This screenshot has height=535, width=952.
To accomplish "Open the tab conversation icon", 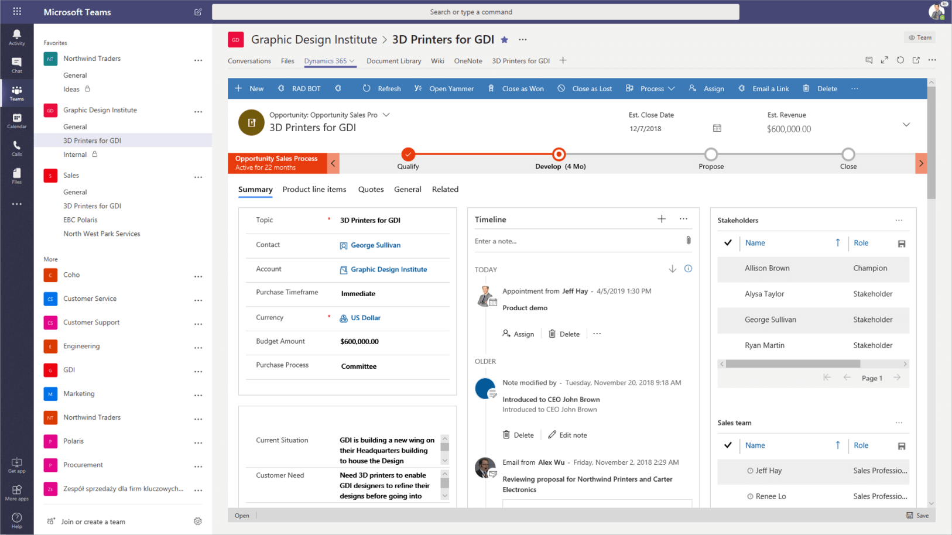I will pyautogui.click(x=869, y=60).
